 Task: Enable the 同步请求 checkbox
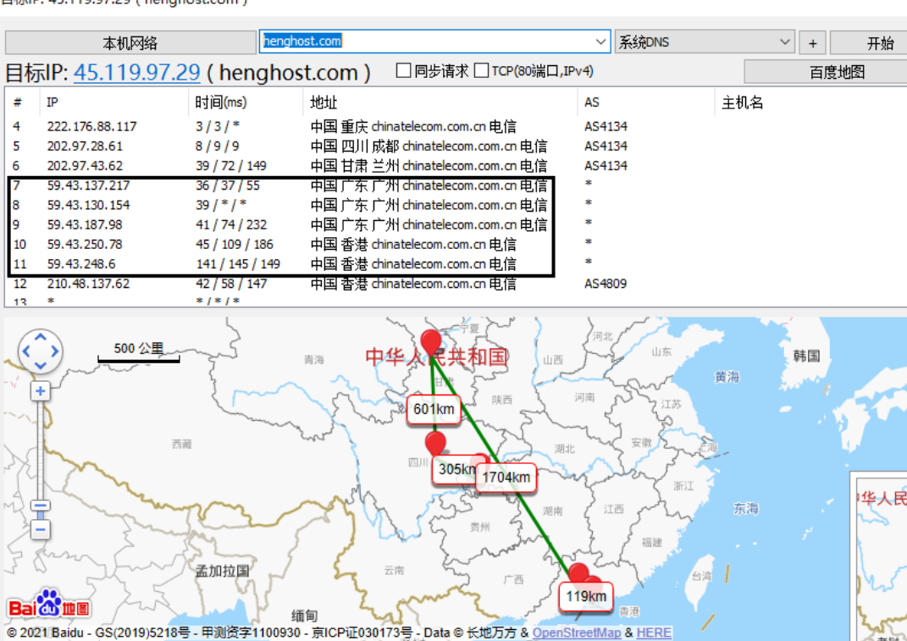[x=404, y=71]
